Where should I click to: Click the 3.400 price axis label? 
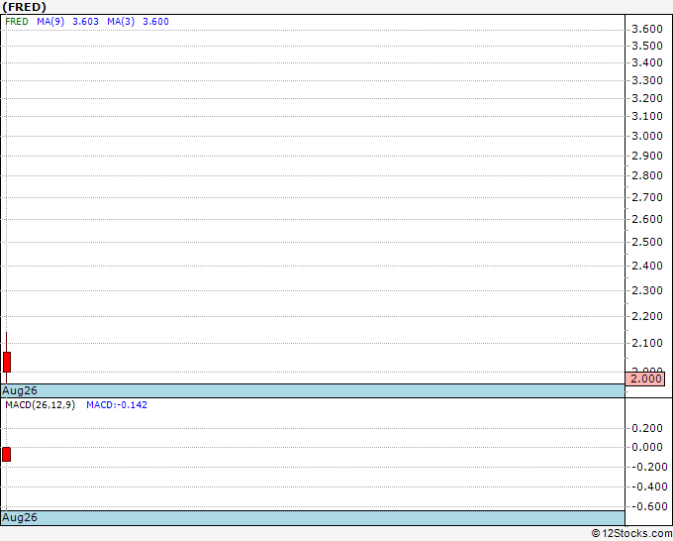tap(647, 62)
